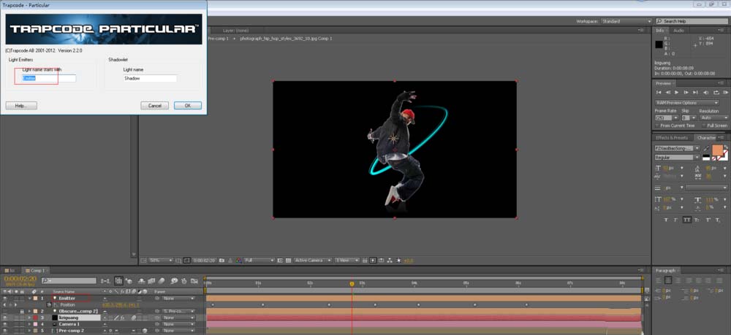Click the black-and-white default colors swatch
This screenshot has height=335, width=731.
coord(706,157)
